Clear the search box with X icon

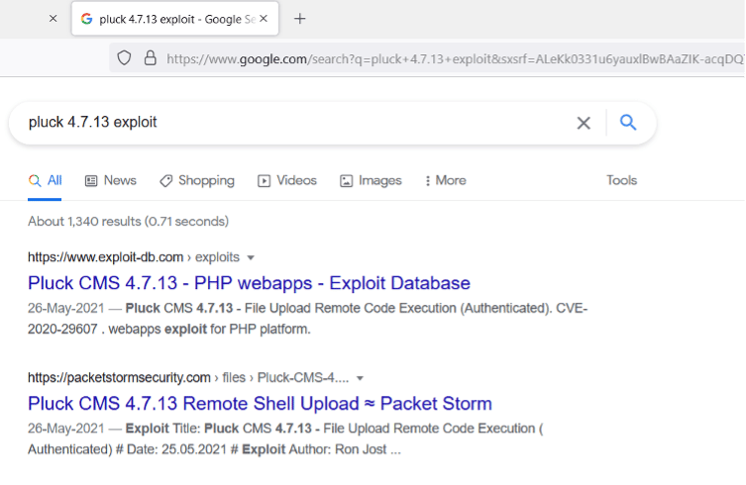(x=584, y=123)
